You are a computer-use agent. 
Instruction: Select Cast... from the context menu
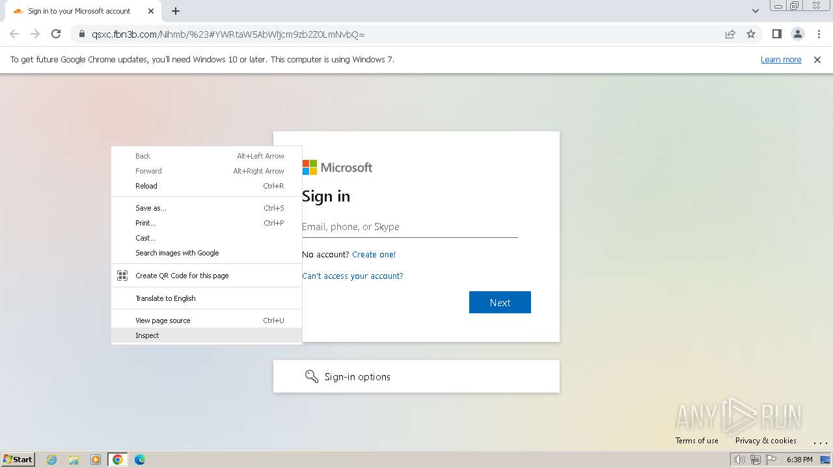[x=207, y=238]
